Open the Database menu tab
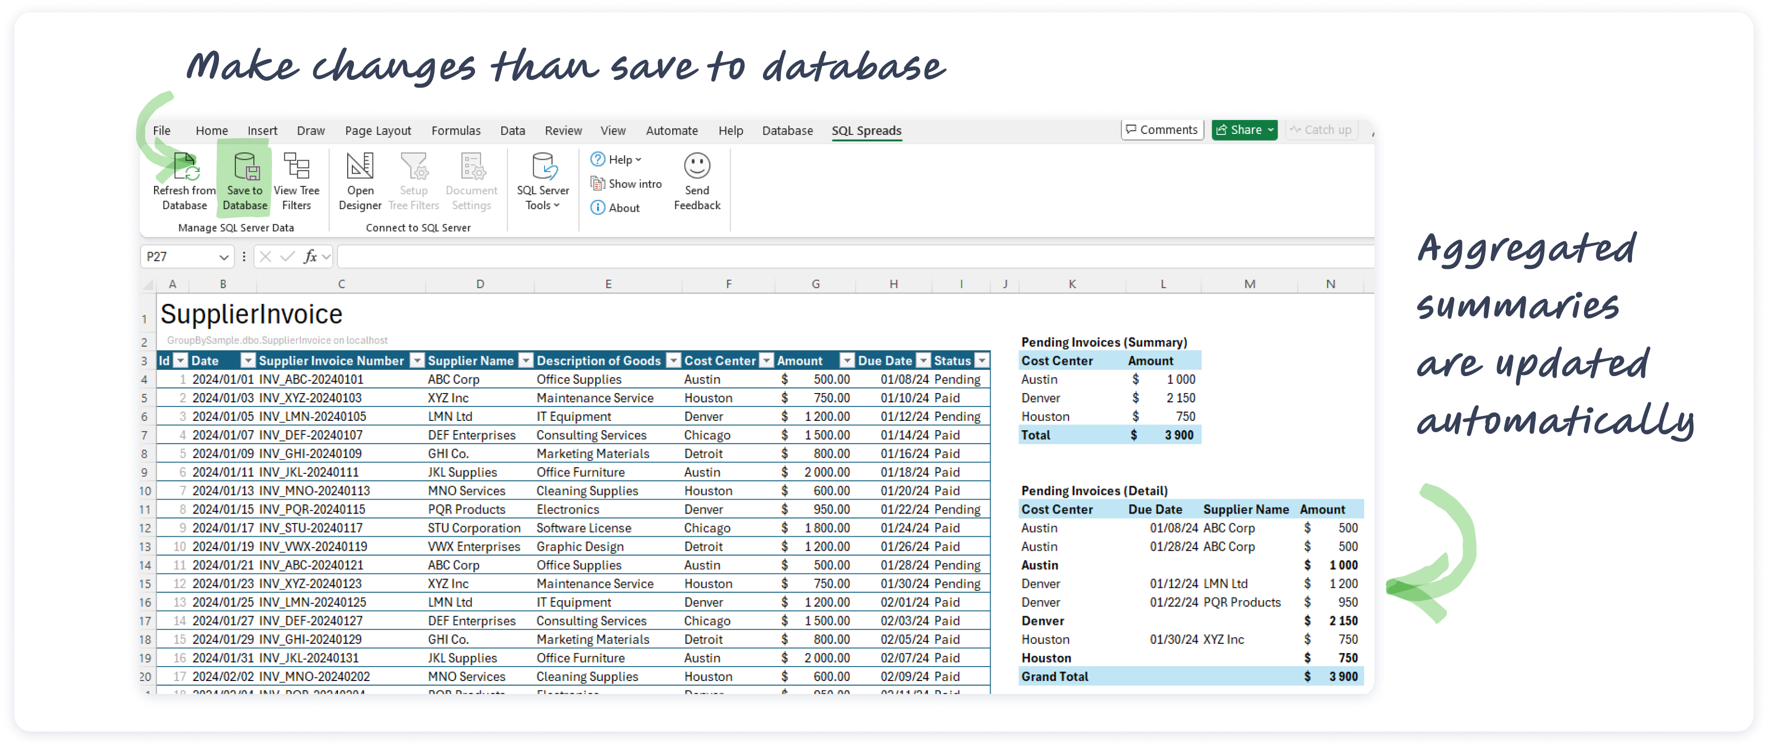Viewport: 1768px width, 748px height. tap(787, 130)
